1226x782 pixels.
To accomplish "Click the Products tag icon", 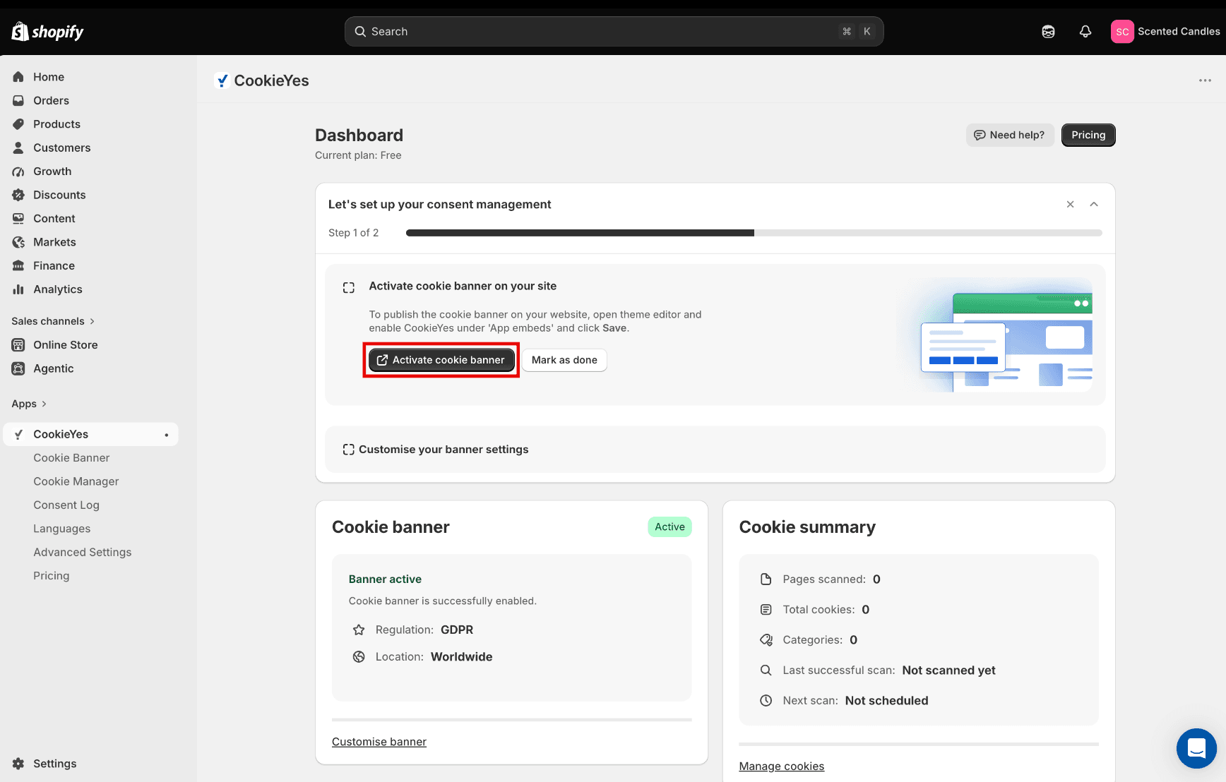I will 18,124.
